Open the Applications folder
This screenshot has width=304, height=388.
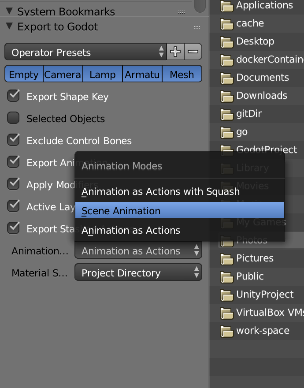[260, 6]
